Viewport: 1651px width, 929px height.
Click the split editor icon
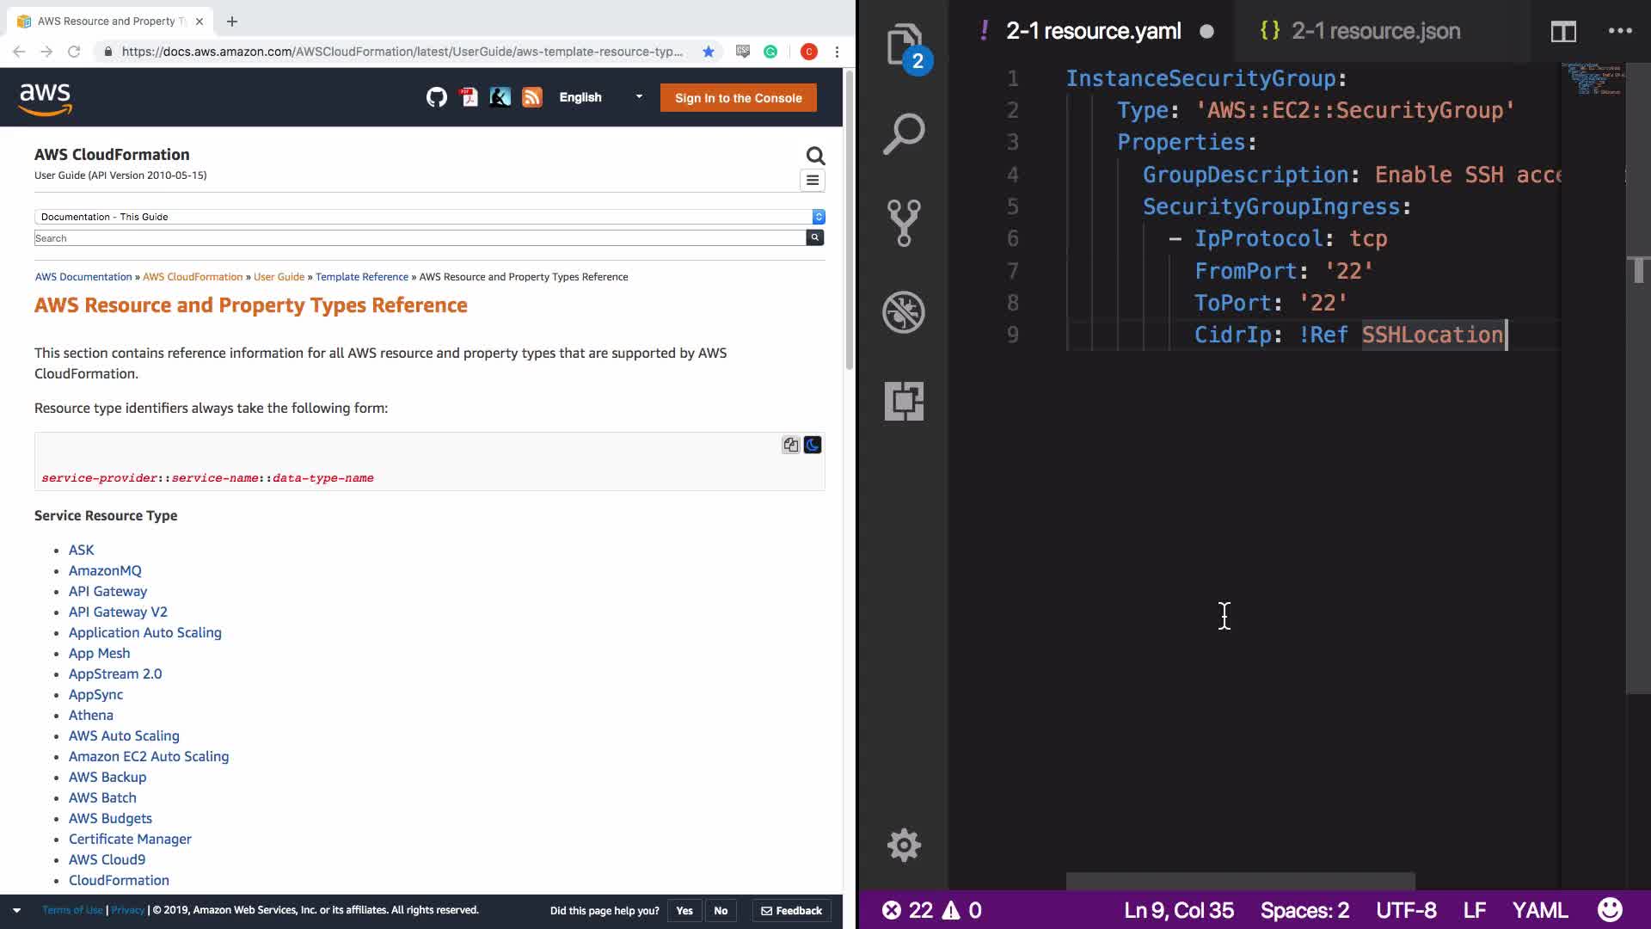click(1562, 32)
